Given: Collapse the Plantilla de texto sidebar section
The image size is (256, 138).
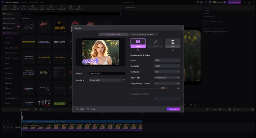Looking at the screenshot, I should pyautogui.click(x=19, y=33).
